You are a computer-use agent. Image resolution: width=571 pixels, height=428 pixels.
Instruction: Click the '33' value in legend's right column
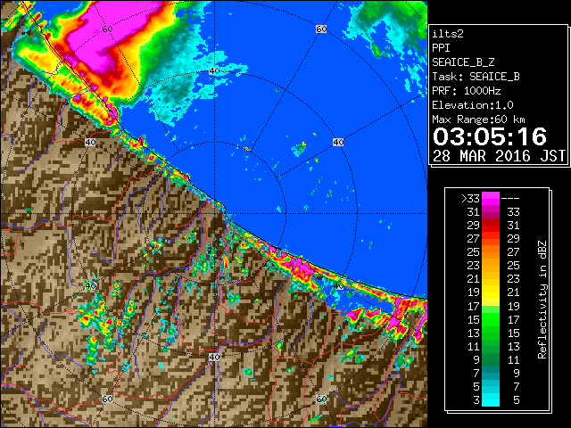(x=513, y=212)
